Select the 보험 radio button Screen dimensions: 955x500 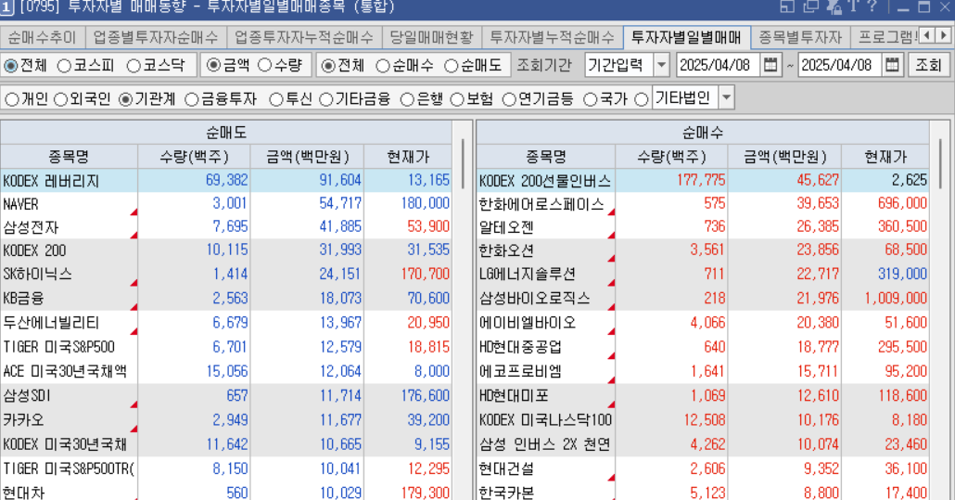coord(457,100)
